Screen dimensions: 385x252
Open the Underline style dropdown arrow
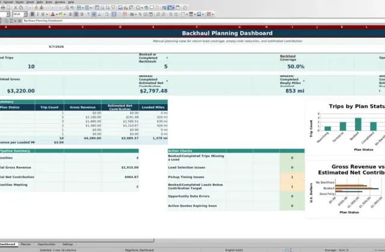[47, 14]
